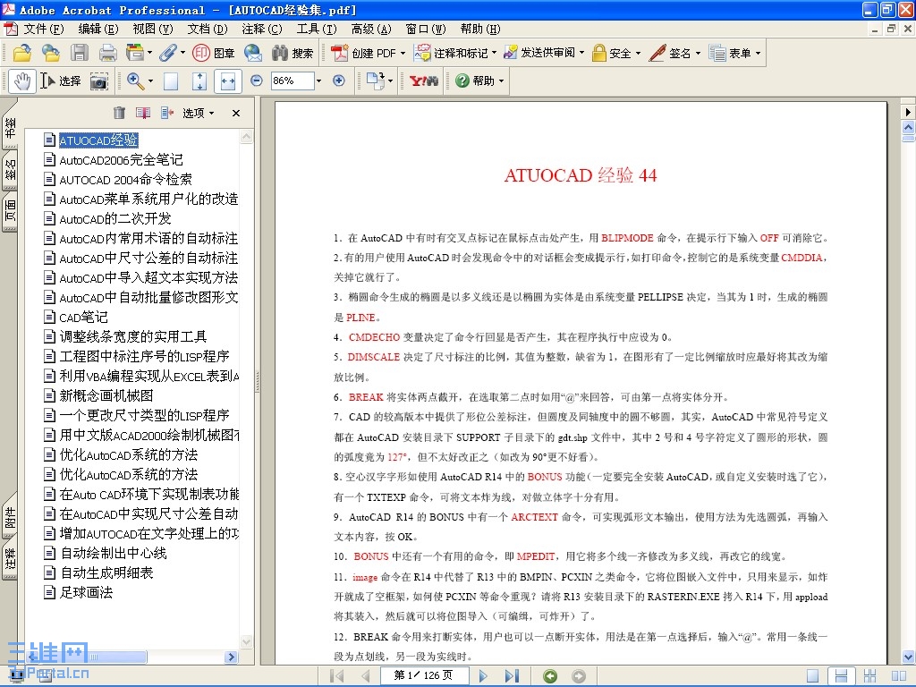Jump to last page with navigation arrow

tap(511, 675)
